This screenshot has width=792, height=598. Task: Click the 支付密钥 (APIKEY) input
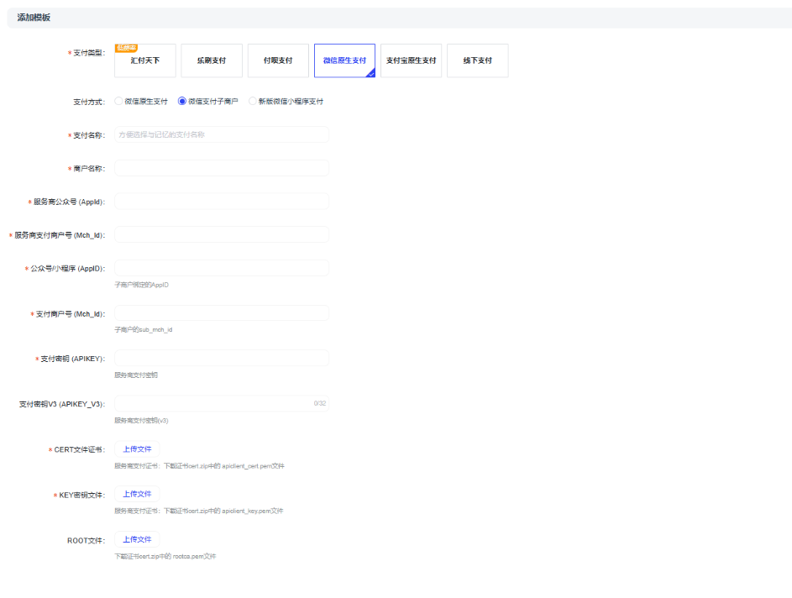pos(221,359)
